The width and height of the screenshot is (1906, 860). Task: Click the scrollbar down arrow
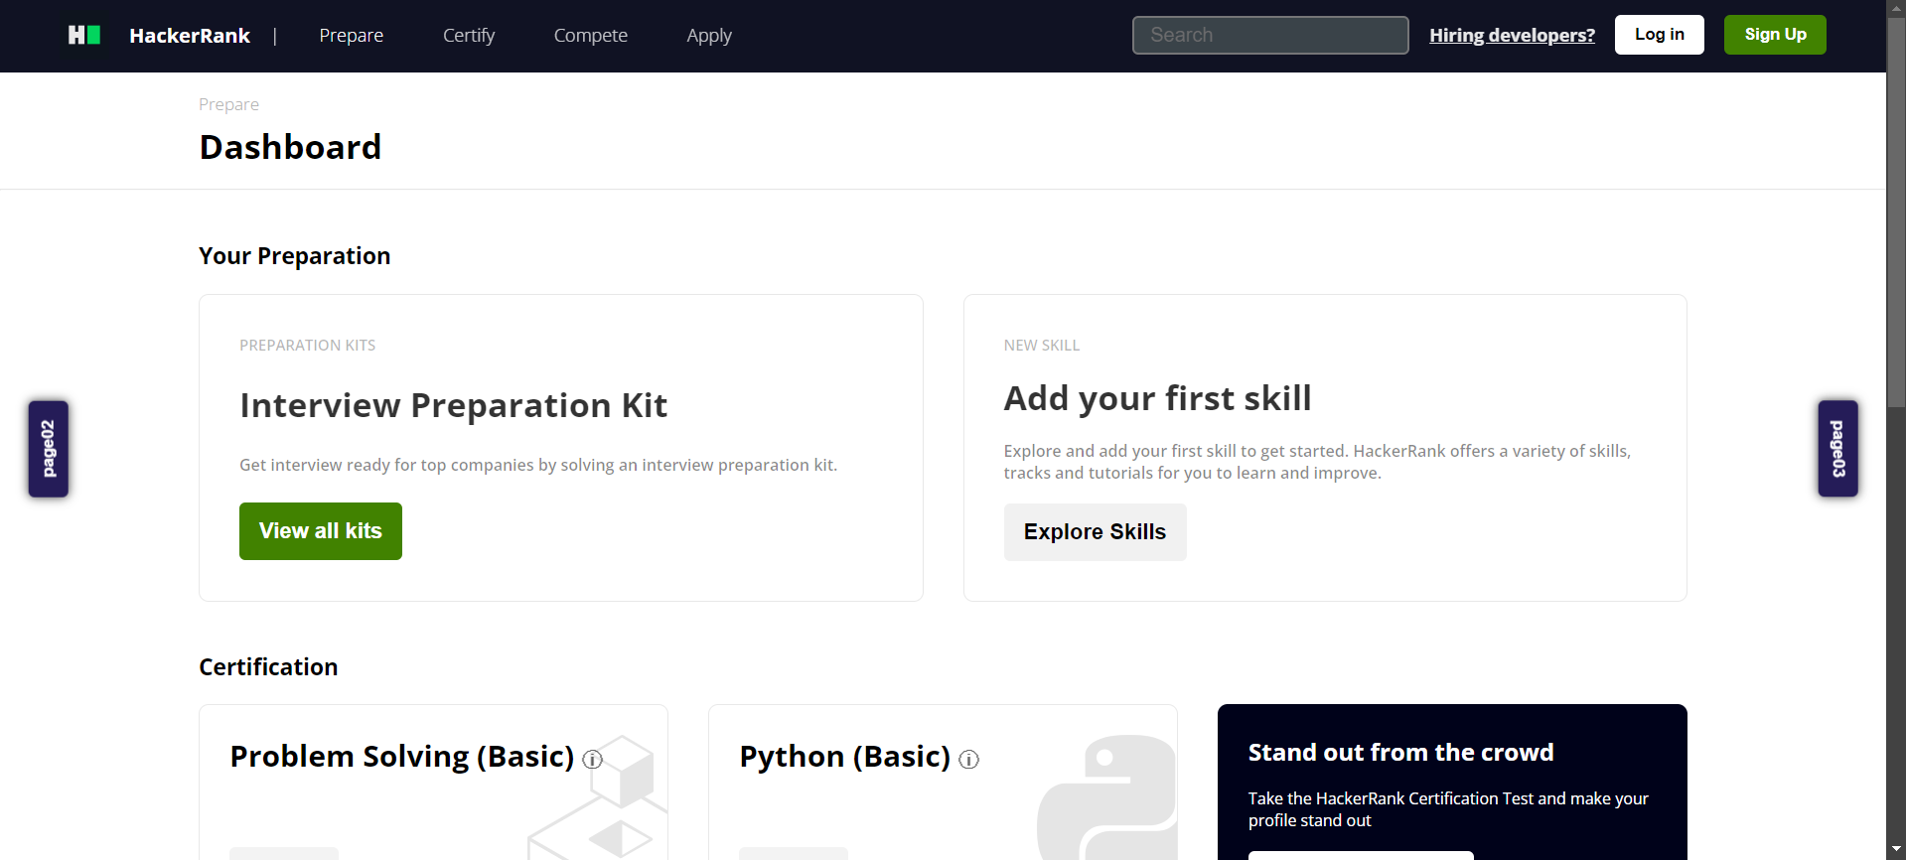tap(1896, 850)
